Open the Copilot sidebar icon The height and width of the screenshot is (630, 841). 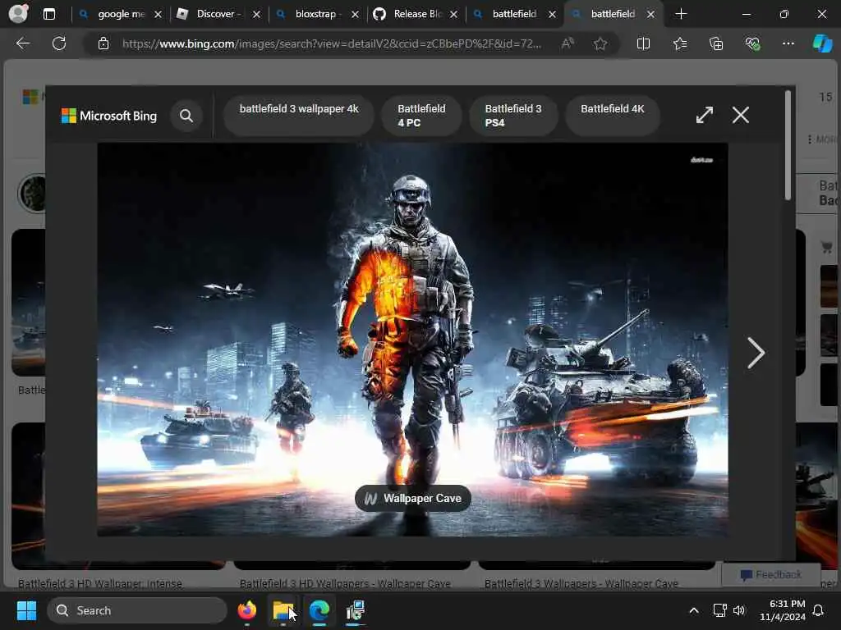pos(822,43)
